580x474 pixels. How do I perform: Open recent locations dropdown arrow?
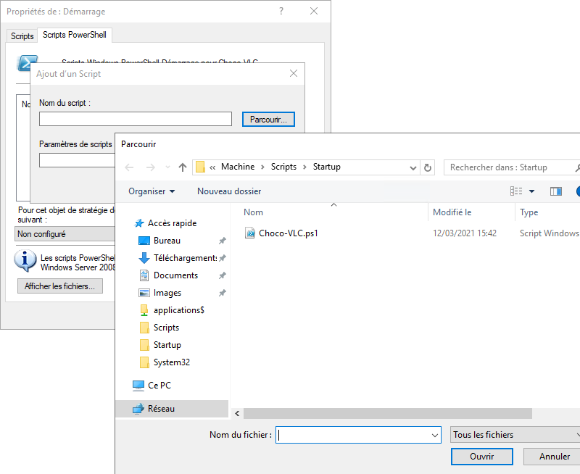tap(167, 167)
